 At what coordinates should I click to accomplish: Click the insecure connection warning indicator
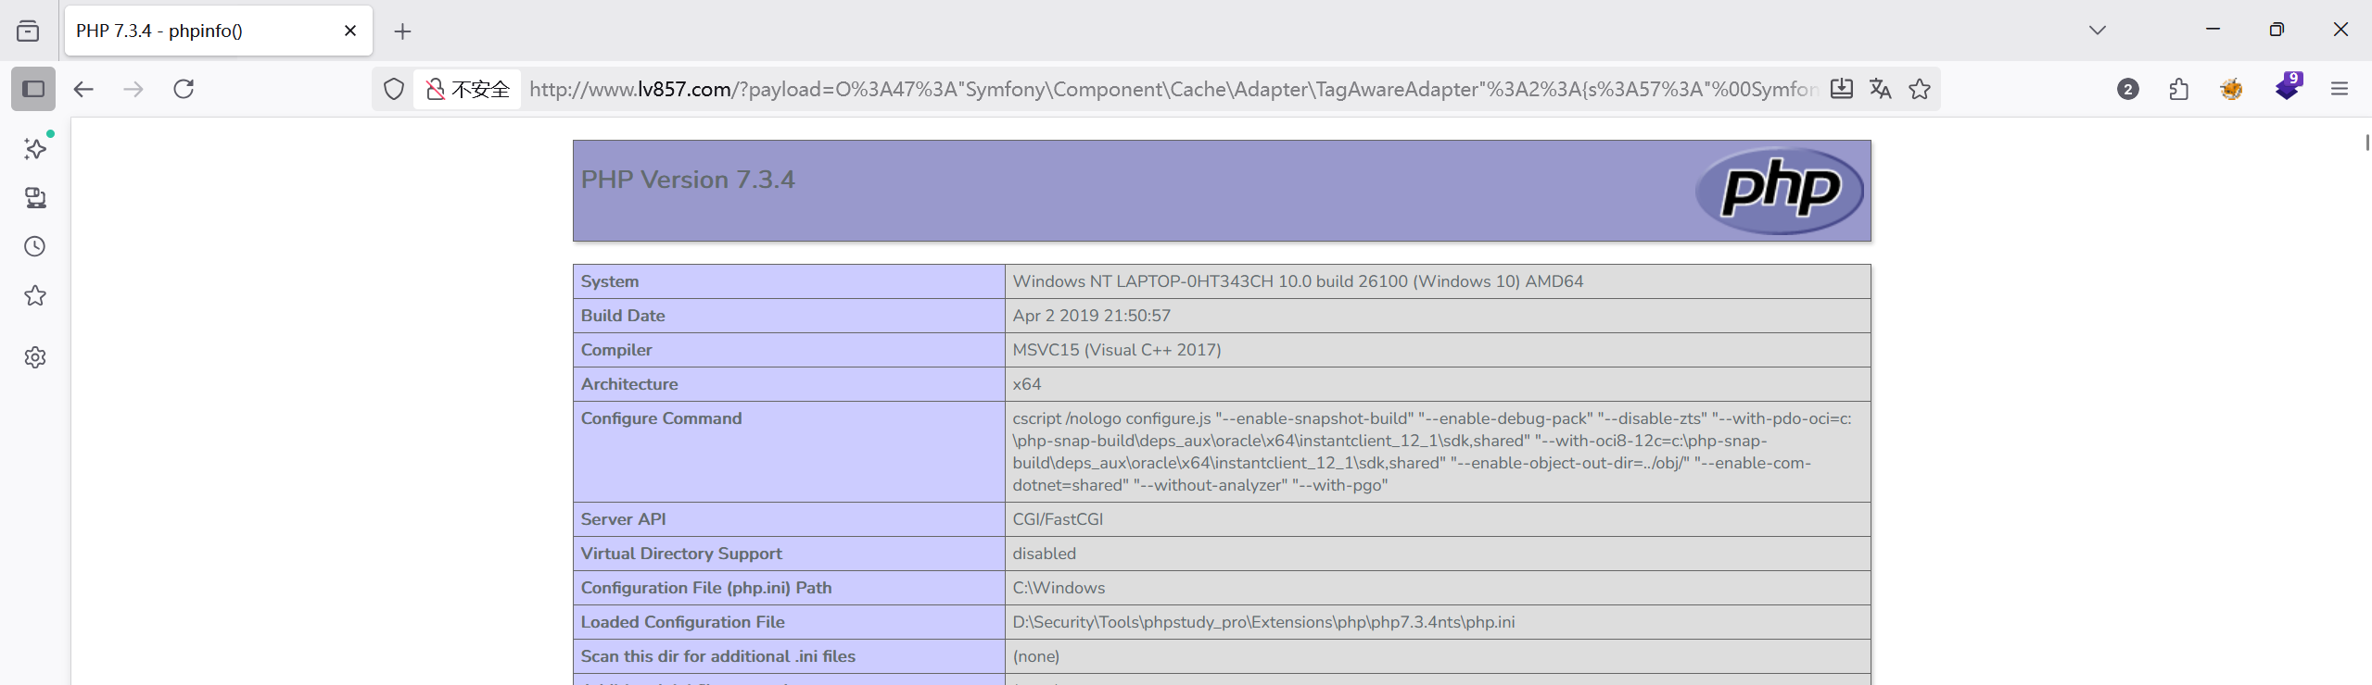click(x=467, y=89)
